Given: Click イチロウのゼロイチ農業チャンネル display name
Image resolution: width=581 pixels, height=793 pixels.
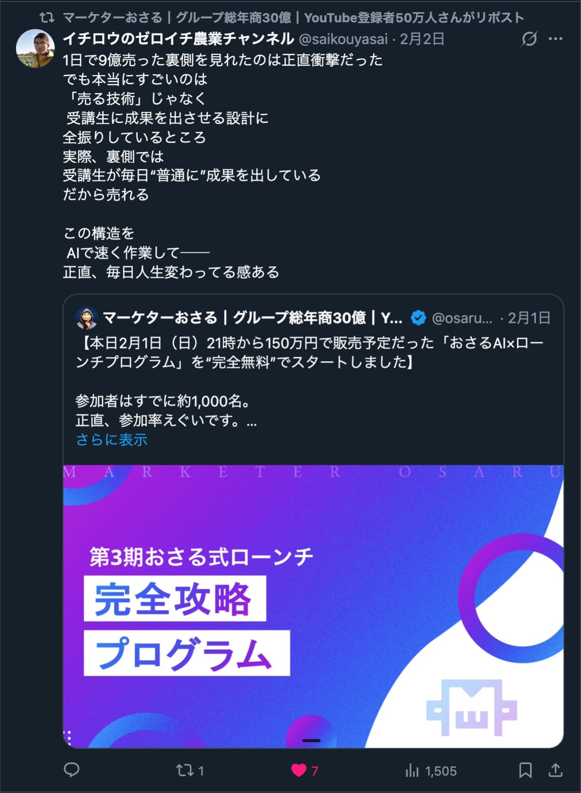Looking at the screenshot, I should [179, 38].
